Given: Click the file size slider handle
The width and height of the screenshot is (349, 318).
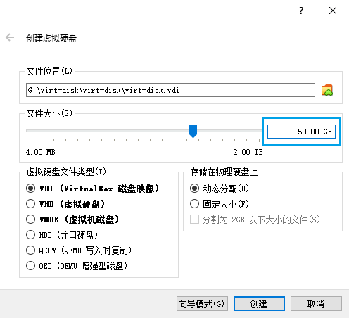Looking at the screenshot, I should click(193, 131).
